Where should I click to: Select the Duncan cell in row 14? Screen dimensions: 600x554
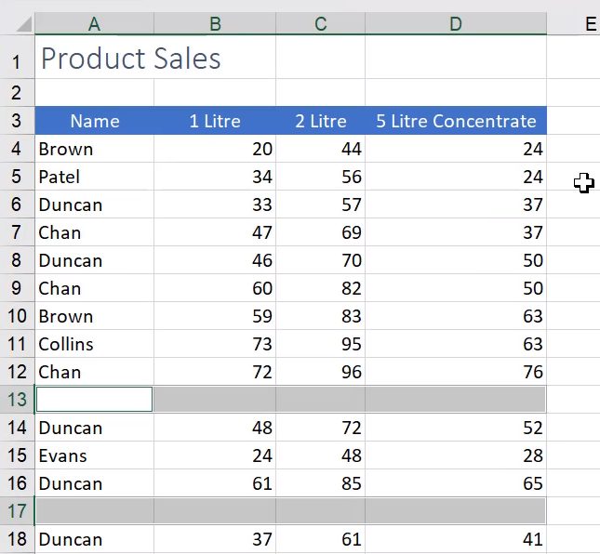95,428
